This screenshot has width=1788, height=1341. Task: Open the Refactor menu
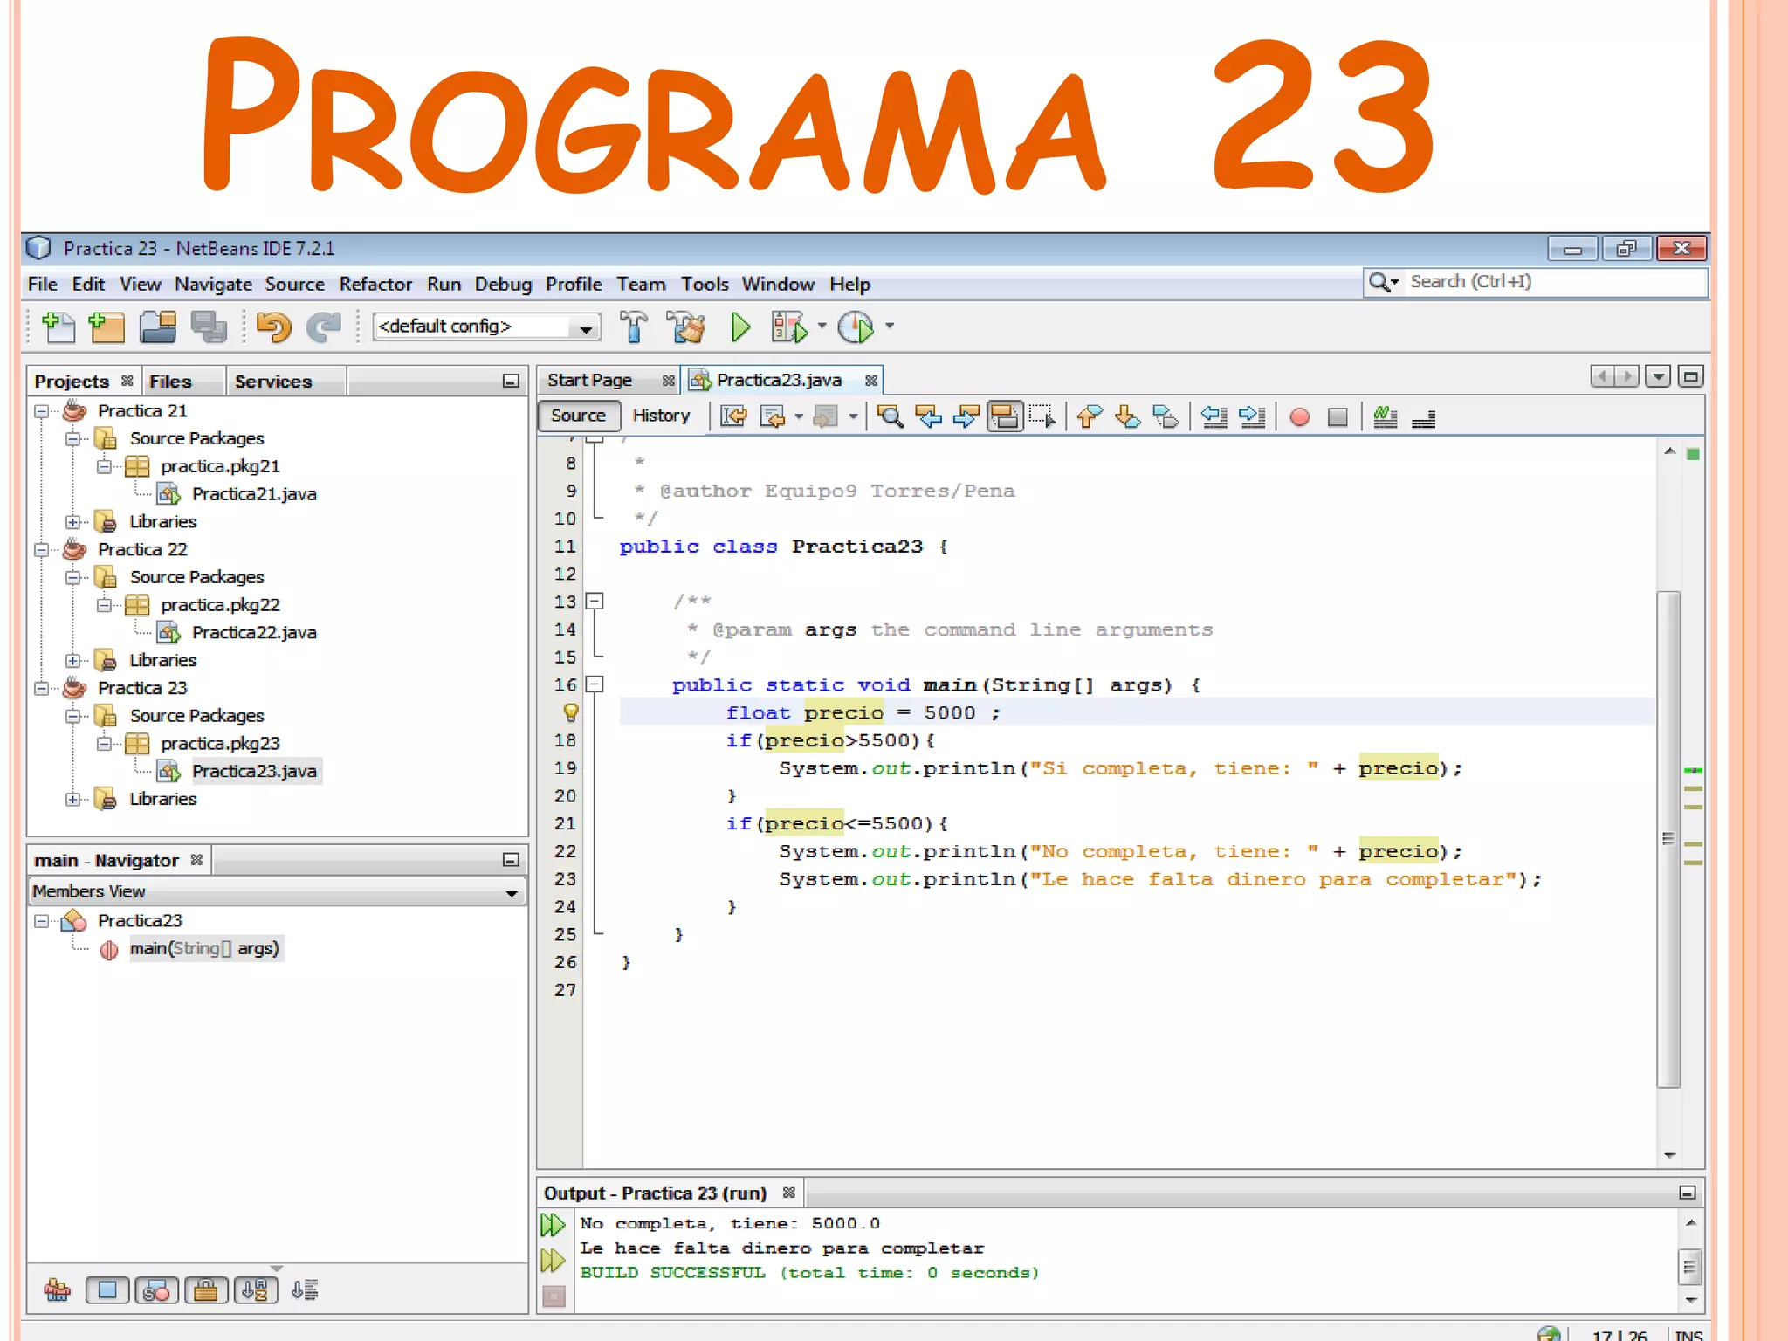[375, 285]
